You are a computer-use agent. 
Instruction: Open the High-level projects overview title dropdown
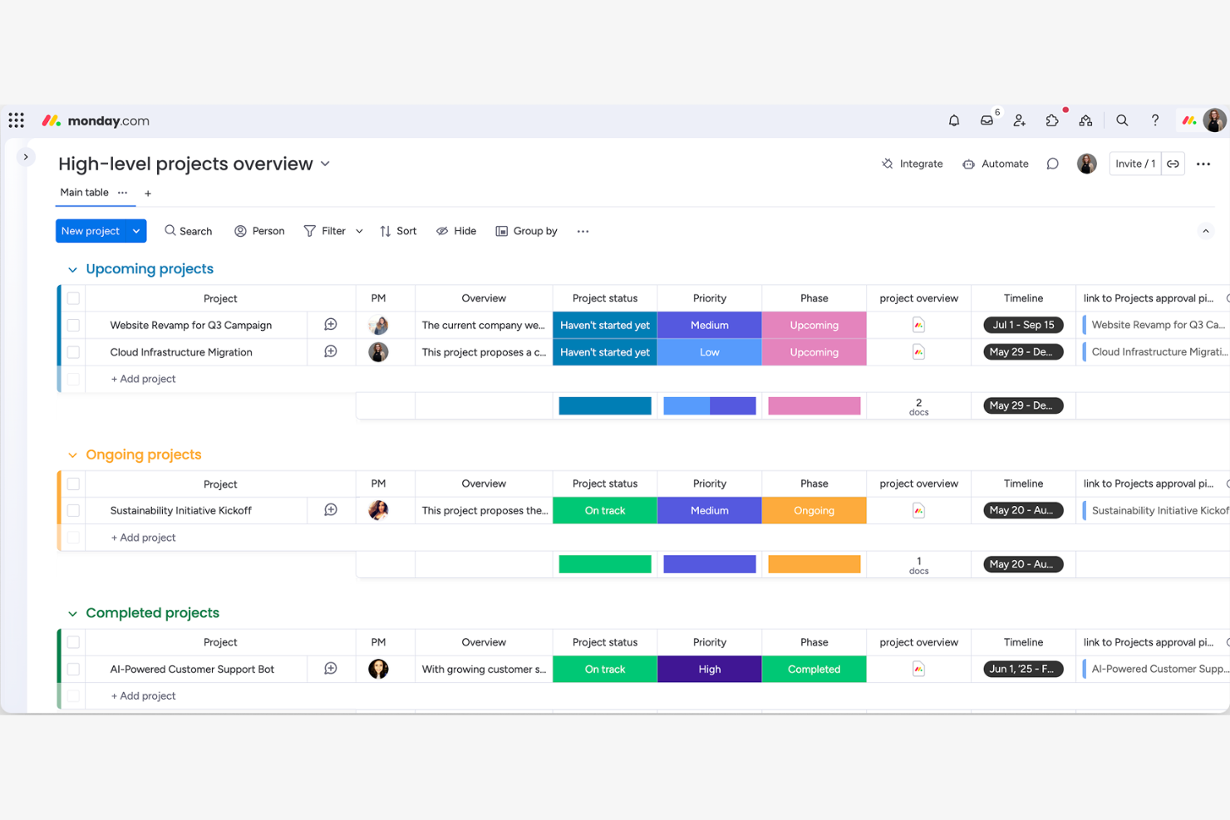pyautogui.click(x=325, y=164)
